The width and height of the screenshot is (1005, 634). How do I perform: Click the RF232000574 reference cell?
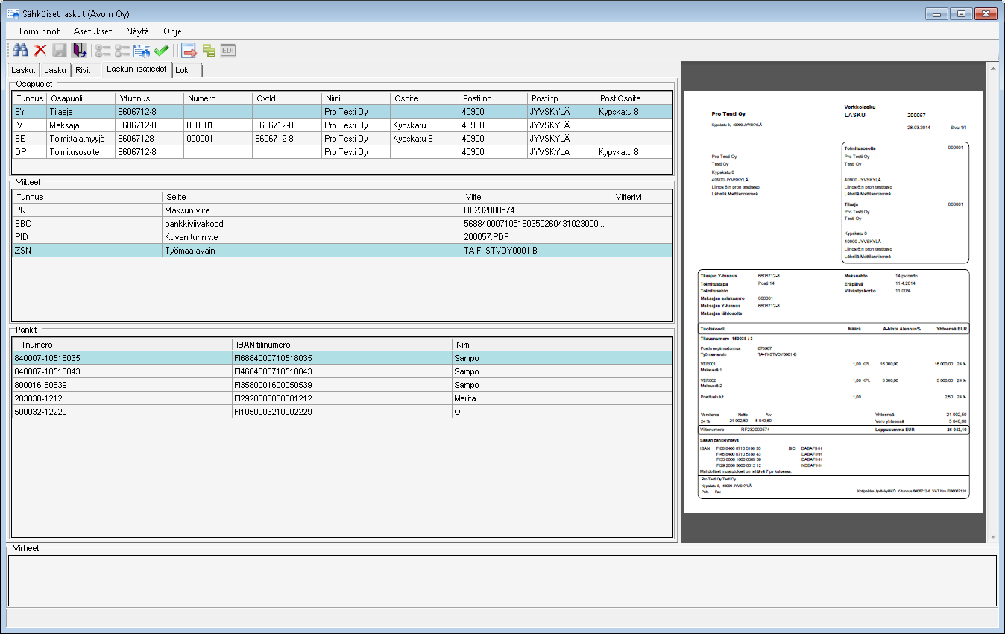point(535,210)
